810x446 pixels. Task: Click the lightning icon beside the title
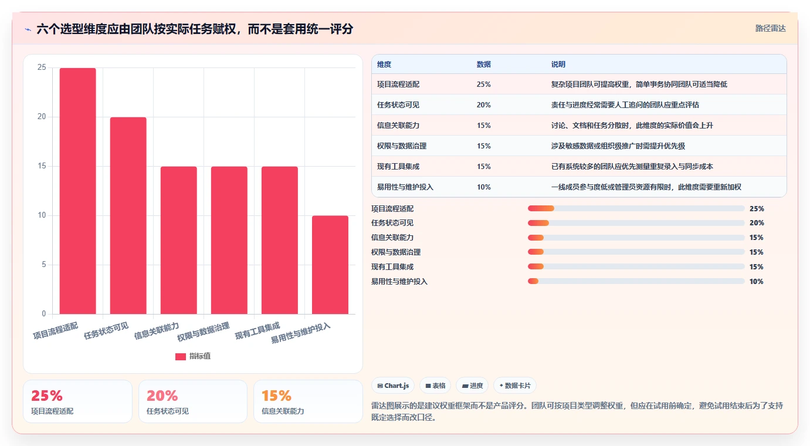(x=28, y=29)
